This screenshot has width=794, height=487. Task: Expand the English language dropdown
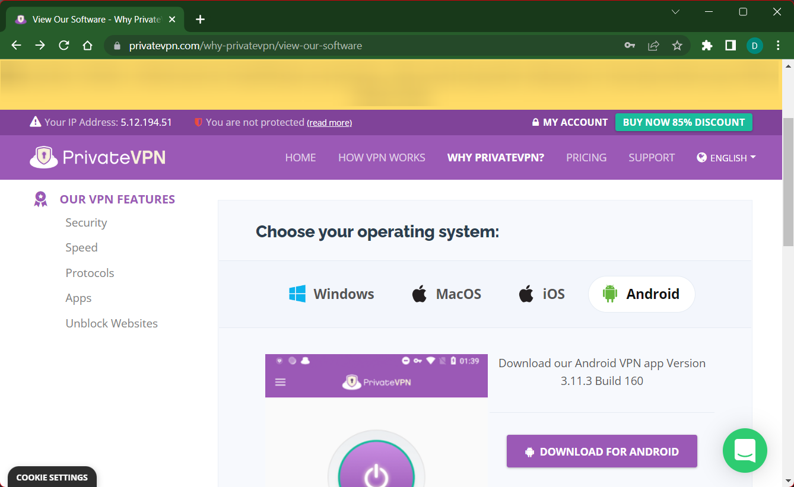pos(726,158)
